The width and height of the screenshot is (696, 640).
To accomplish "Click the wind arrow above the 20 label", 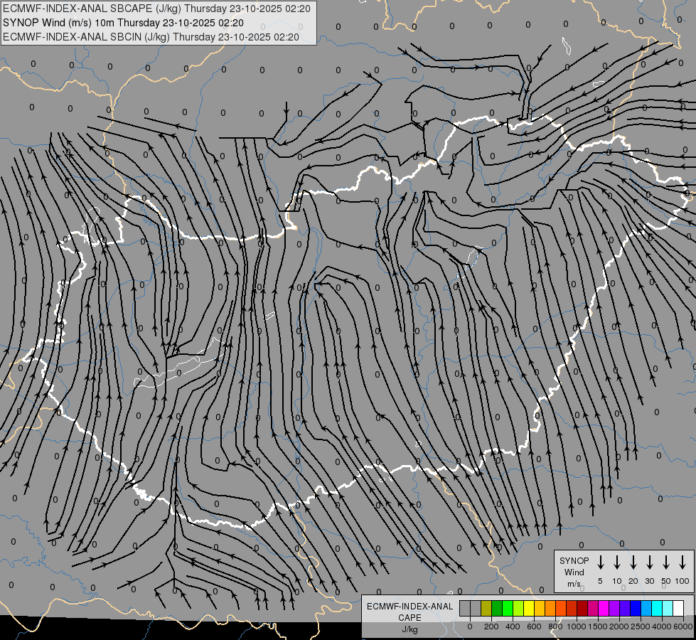I will tap(633, 562).
